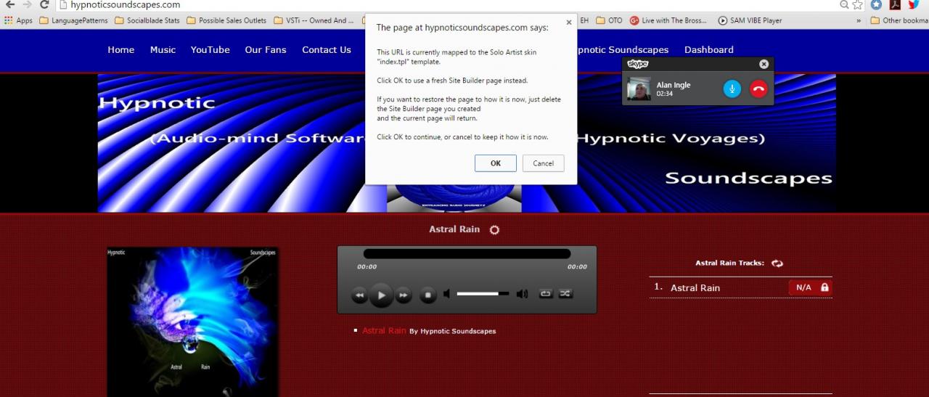Bookmark this page with the star icon

(x=858, y=4)
